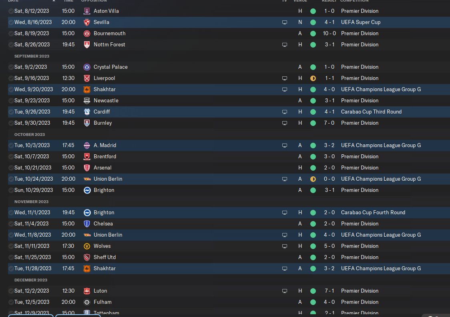Click the Wolves club badge
Image resolution: width=450 pixels, height=317 pixels.
coord(86,246)
